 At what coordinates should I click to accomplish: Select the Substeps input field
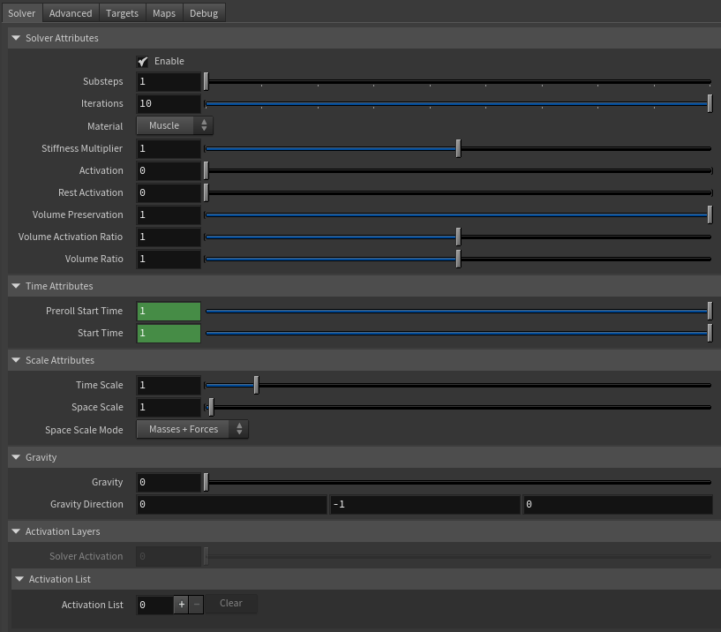(168, 80)
